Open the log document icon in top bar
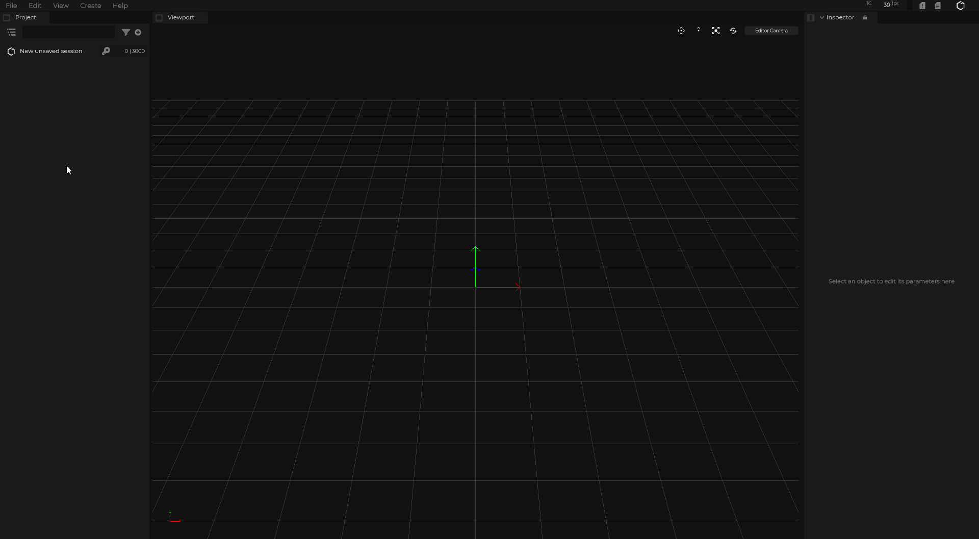 pos(938,6)
